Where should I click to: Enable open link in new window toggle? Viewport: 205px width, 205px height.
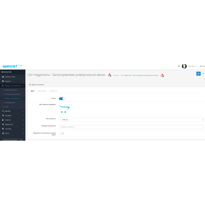[61, 133]
